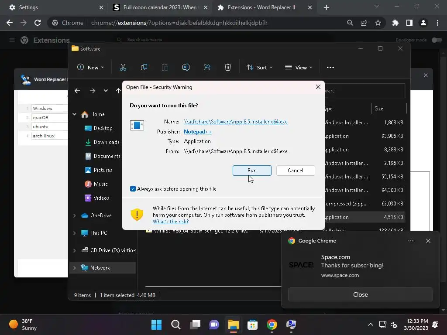Open the weather widget showing 38°F Sunny
The width and height of the screenshot is (447, 335).
(23, 325)
